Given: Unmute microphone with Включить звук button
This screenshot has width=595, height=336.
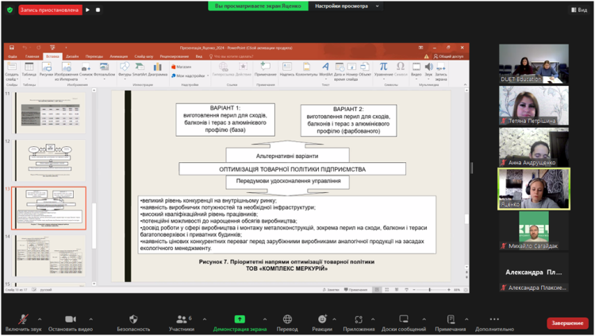Looking at the screenshot, I should [21, 319].
